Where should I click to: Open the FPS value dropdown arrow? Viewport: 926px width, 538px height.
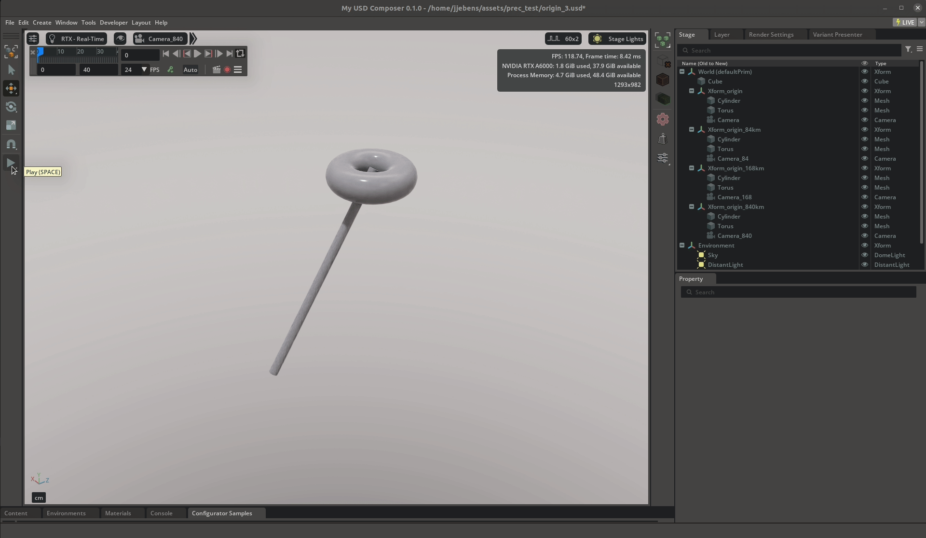point(144,69)
